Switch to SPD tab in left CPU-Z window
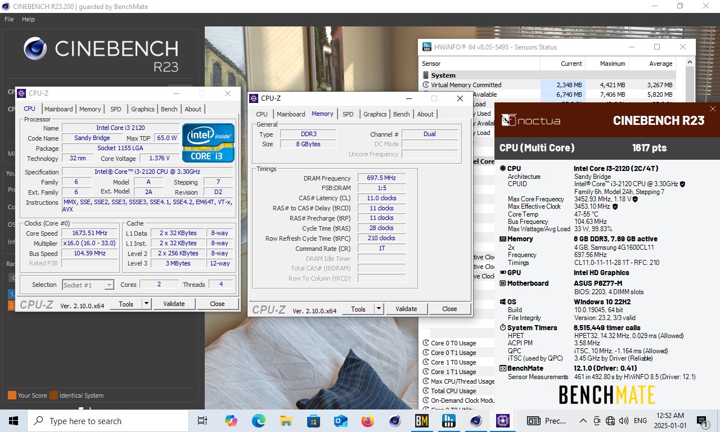Viewport: 720px width, 432px height. 115,109
